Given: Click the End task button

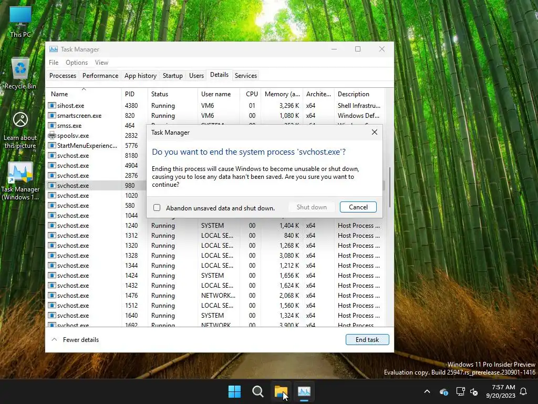Looking at the screenshot, I should coord(367,339).
